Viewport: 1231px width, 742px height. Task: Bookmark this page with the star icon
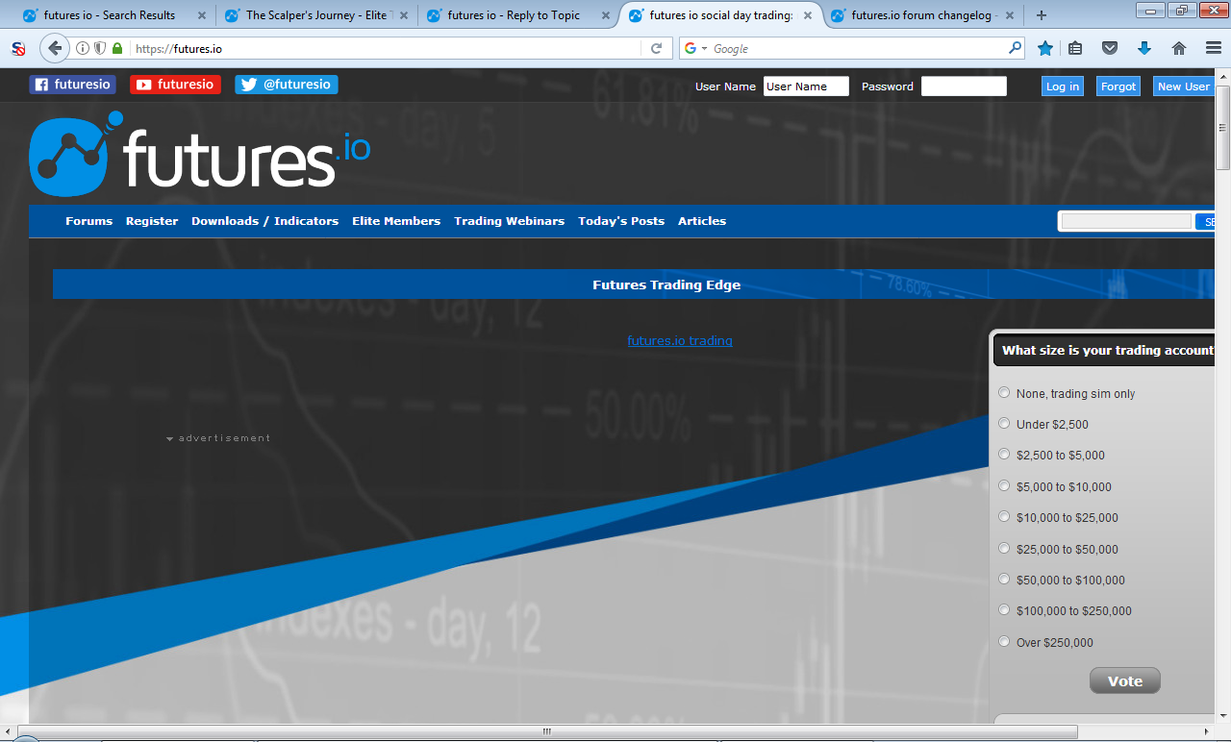click(x=1045, y=48)
